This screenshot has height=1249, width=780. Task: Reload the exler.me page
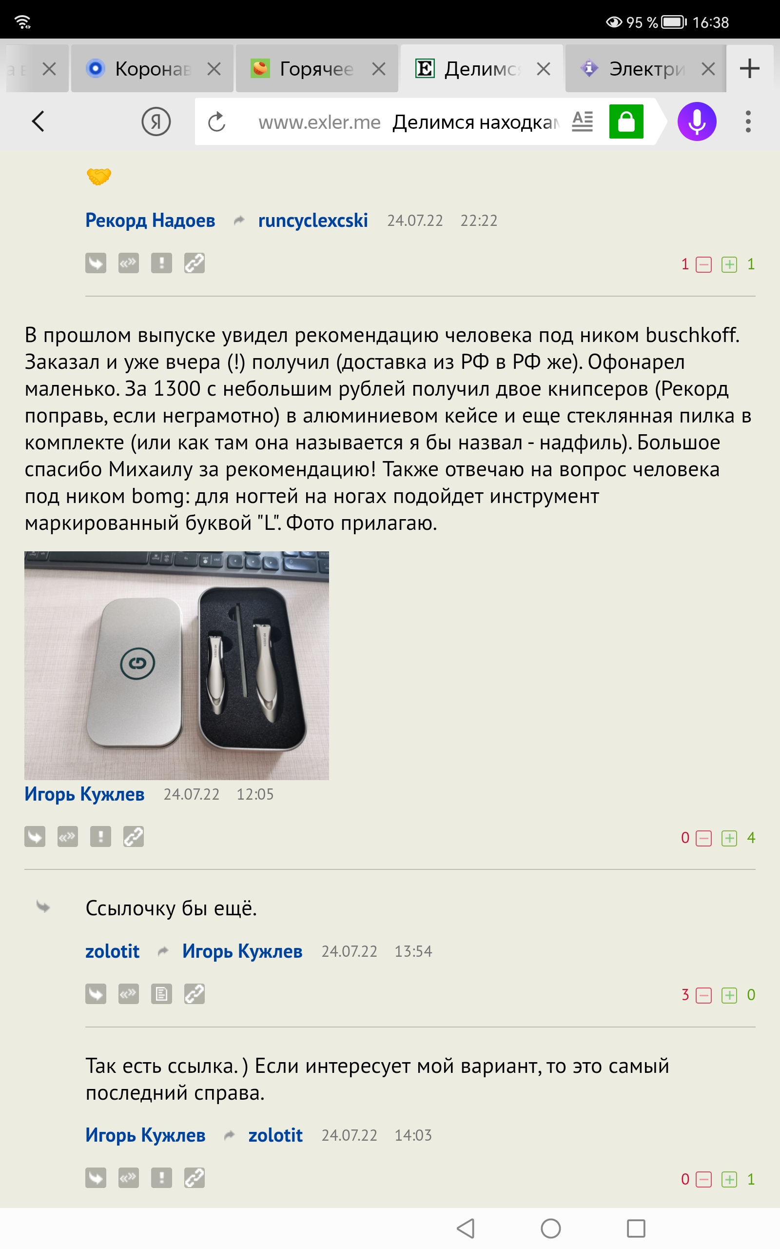216,122
